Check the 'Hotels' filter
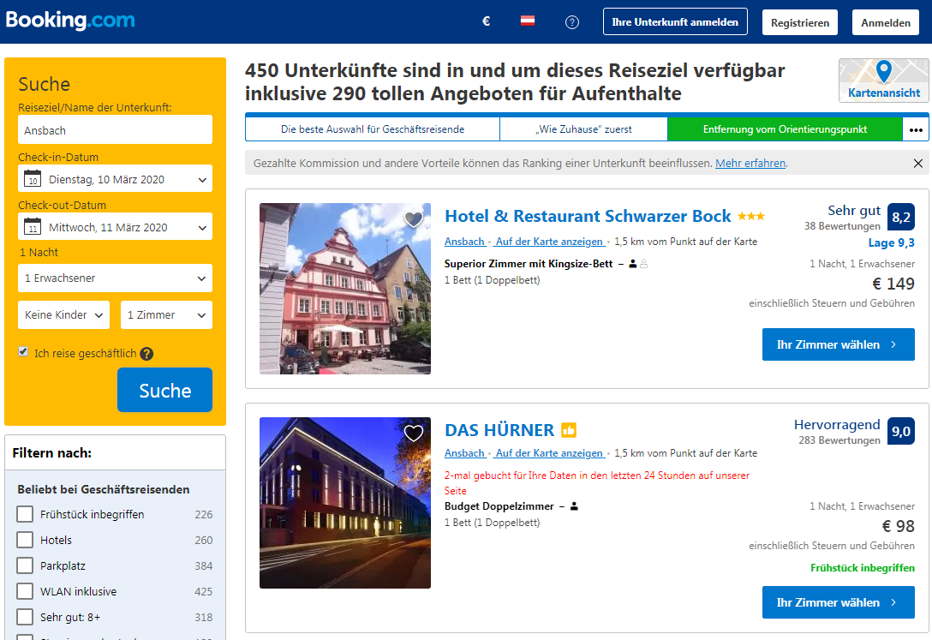The image size is (932, 640). click(x=25, y=540)
